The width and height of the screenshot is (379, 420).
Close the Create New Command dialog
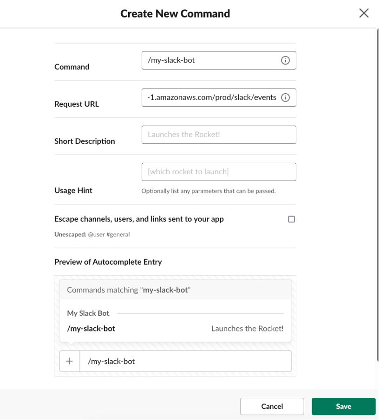[x=364, y=13]
